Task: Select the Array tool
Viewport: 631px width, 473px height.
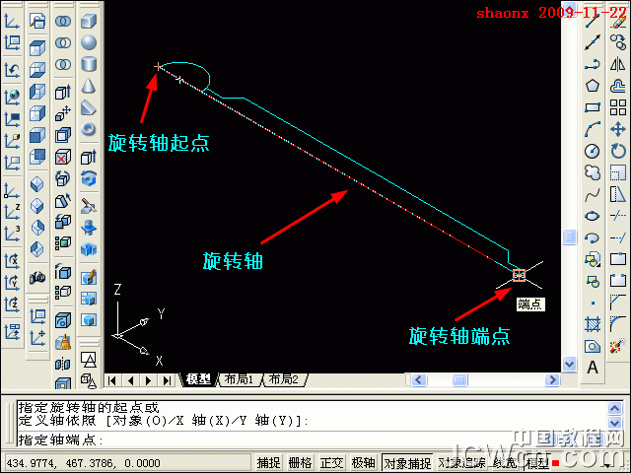Action: coord(618,107)
